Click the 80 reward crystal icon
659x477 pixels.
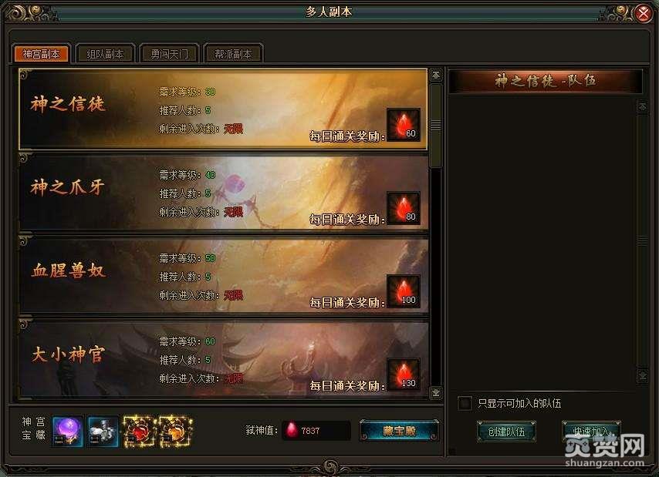404,207
